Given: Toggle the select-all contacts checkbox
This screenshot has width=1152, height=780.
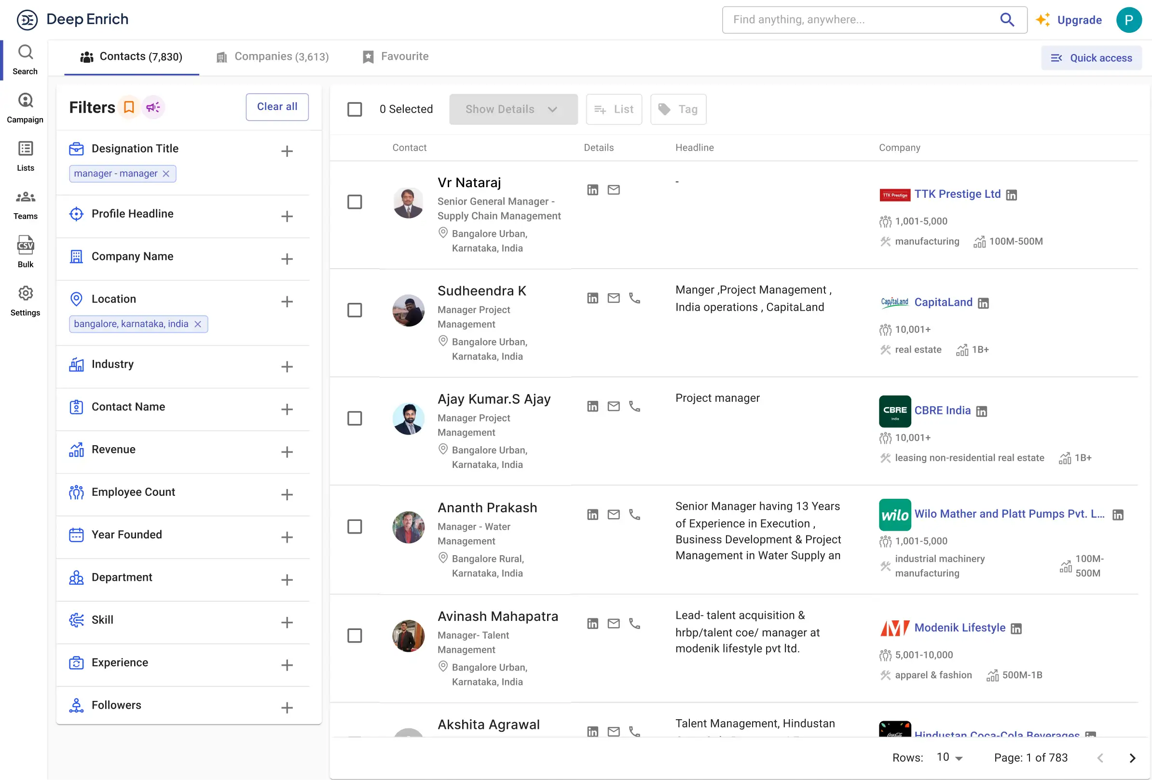Looking at the screenshot, I should pos(355,109).
